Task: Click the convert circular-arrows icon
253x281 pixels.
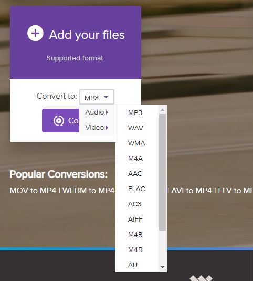Action: (59, 121)
